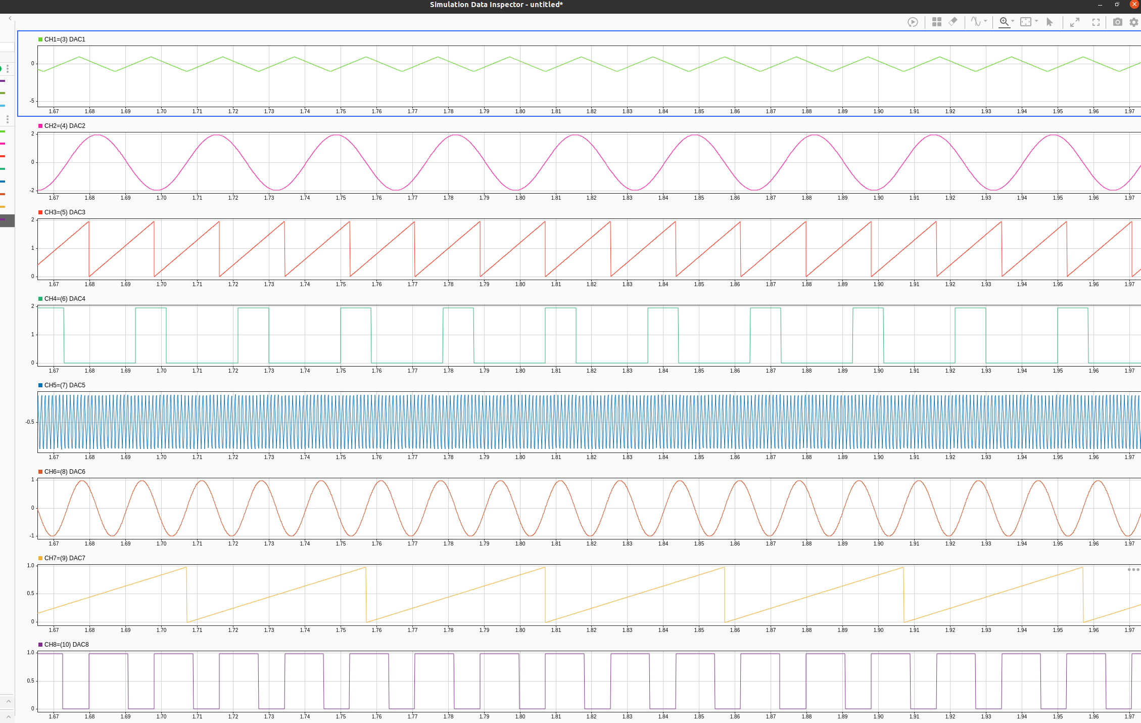This screenshot has height=723, width=1141.
Task: Click the eraser clear-plot icon
Action: [x=953, y=22]
